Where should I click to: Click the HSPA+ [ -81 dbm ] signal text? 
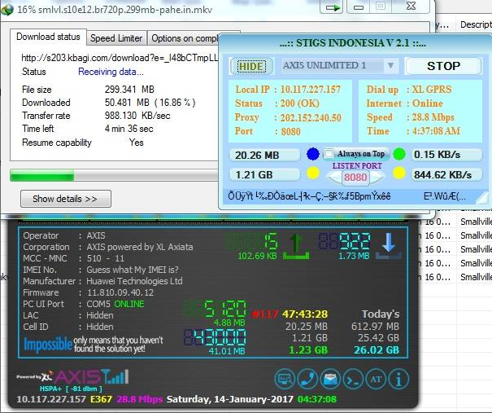coord(71,389)
